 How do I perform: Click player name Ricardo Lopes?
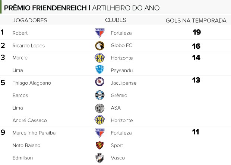(28, 46)
